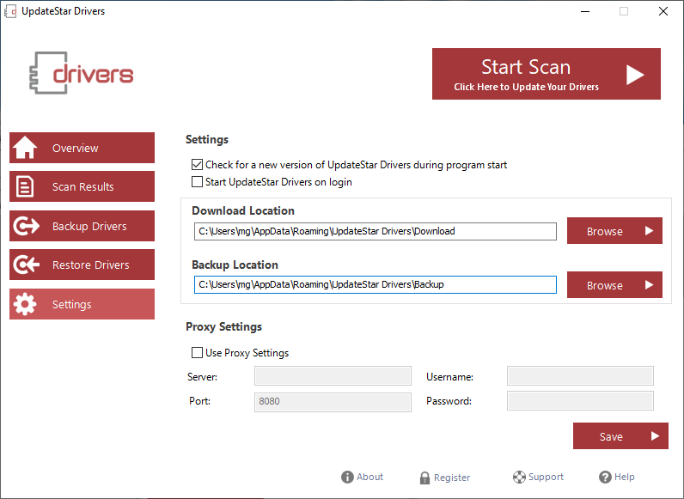Click the Scan Results document icon
Screen dimensions: 684x499
[x=26, y=186]
